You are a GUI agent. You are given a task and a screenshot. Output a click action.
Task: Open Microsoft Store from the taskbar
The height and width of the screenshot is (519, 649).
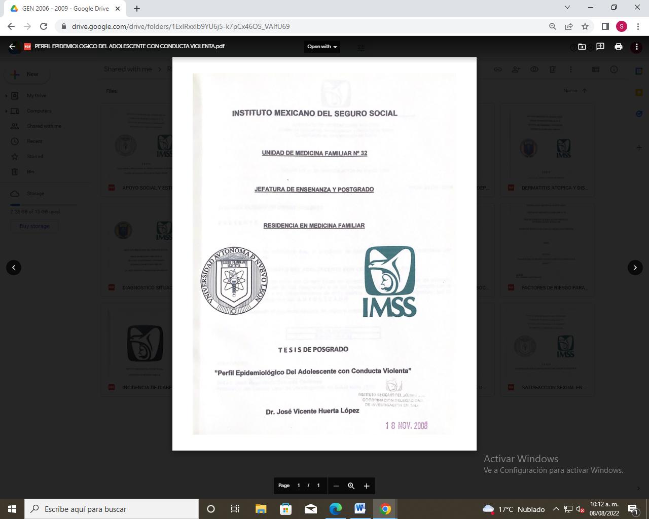tap(285, 509)
